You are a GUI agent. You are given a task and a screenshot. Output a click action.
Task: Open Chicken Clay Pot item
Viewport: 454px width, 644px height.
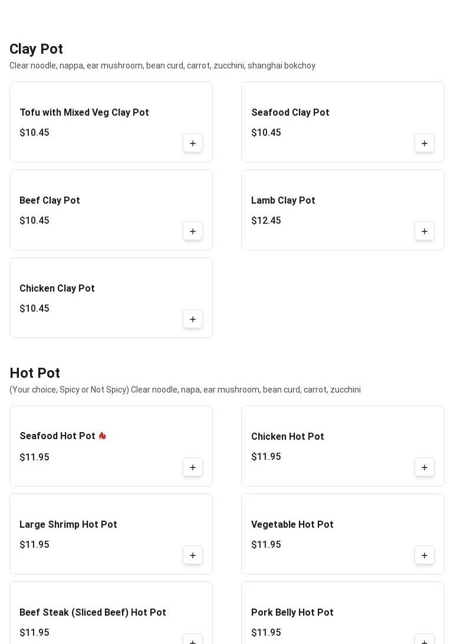[x=57, y=289]
